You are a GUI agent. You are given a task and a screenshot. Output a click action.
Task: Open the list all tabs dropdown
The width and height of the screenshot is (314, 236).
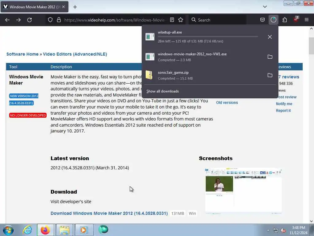265,7
